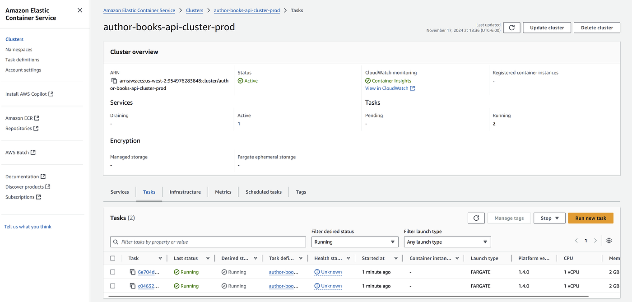This screenshot has height=302, width=632.
Task: Sort by the Task column
Action: (x=160, y=258)
